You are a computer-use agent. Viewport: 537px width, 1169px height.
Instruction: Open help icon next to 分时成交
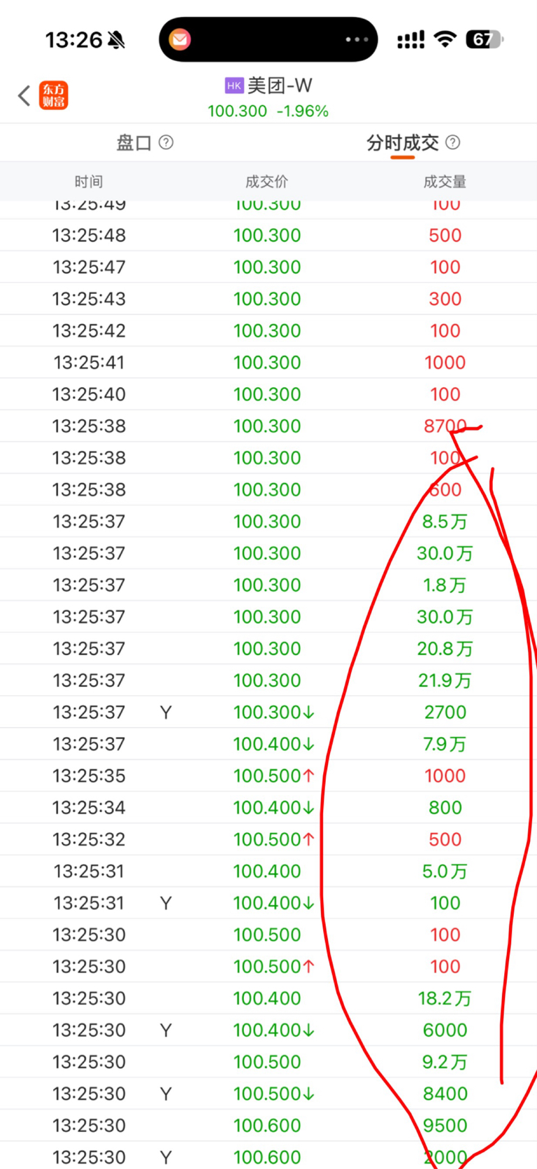click(x=453, y=143)
